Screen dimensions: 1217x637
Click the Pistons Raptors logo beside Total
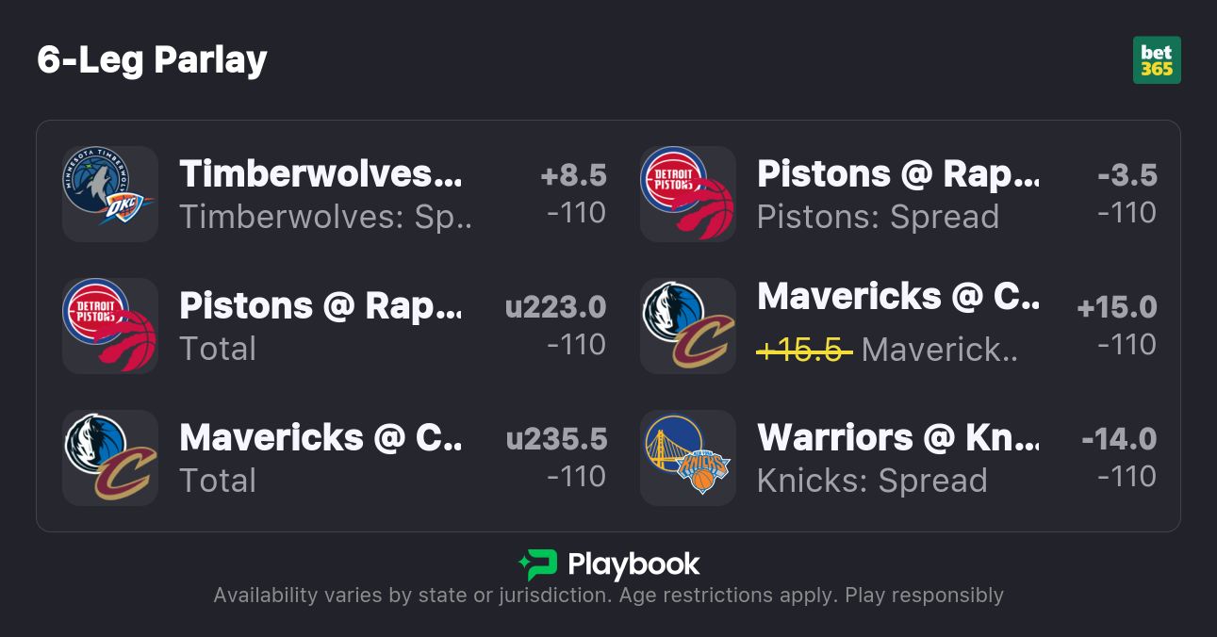point(110,326)
